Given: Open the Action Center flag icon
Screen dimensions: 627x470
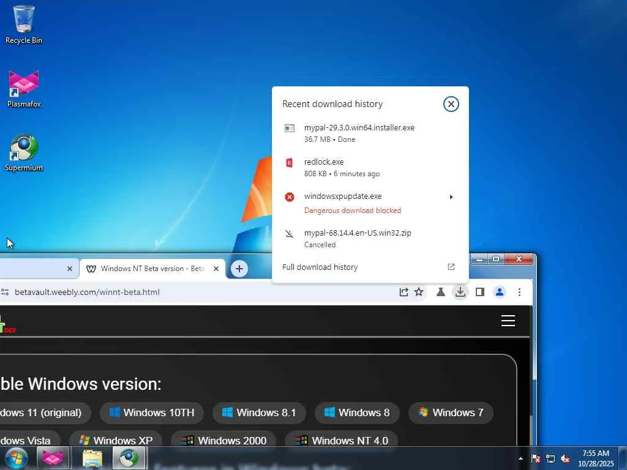Looking at the screenshot, I should [536, 458].
